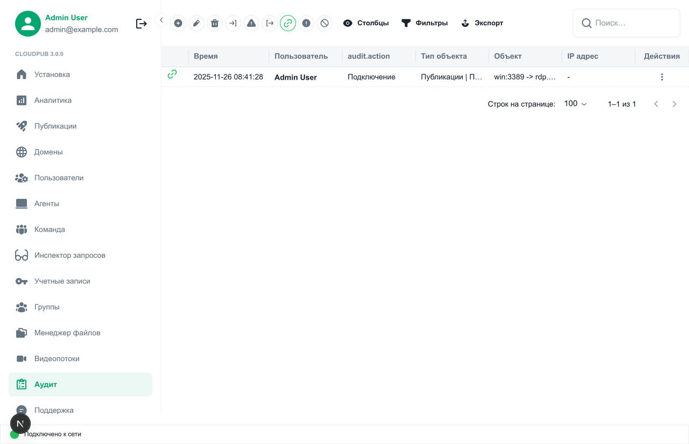Toggle the blocked circle-slash filter
This screenshot has height=444, width=689.
pyautogui.click(x=325, y=23)
